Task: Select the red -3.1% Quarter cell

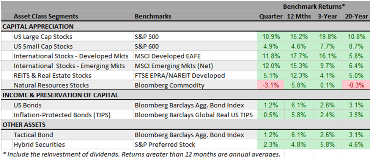Action: pyautogui.click(x=271, y=85)
